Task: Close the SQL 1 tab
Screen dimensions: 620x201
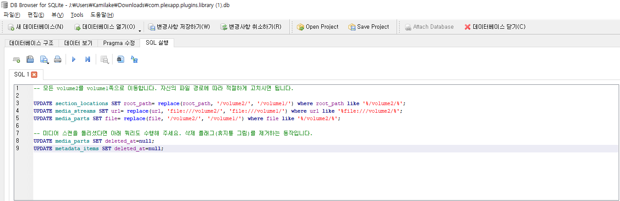Action: point(34,74)
